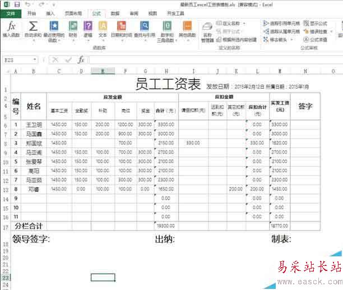Expand the Error Checking dropdown arrow
The image size is (343, 290).
coord(331,31)
